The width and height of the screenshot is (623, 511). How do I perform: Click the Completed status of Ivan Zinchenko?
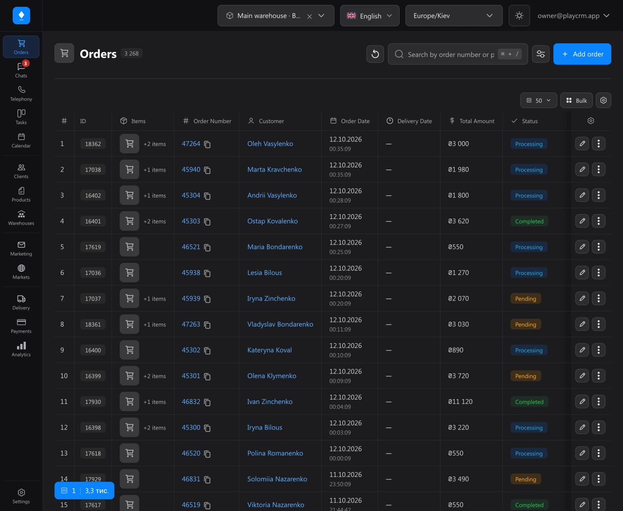click(529, 402)
